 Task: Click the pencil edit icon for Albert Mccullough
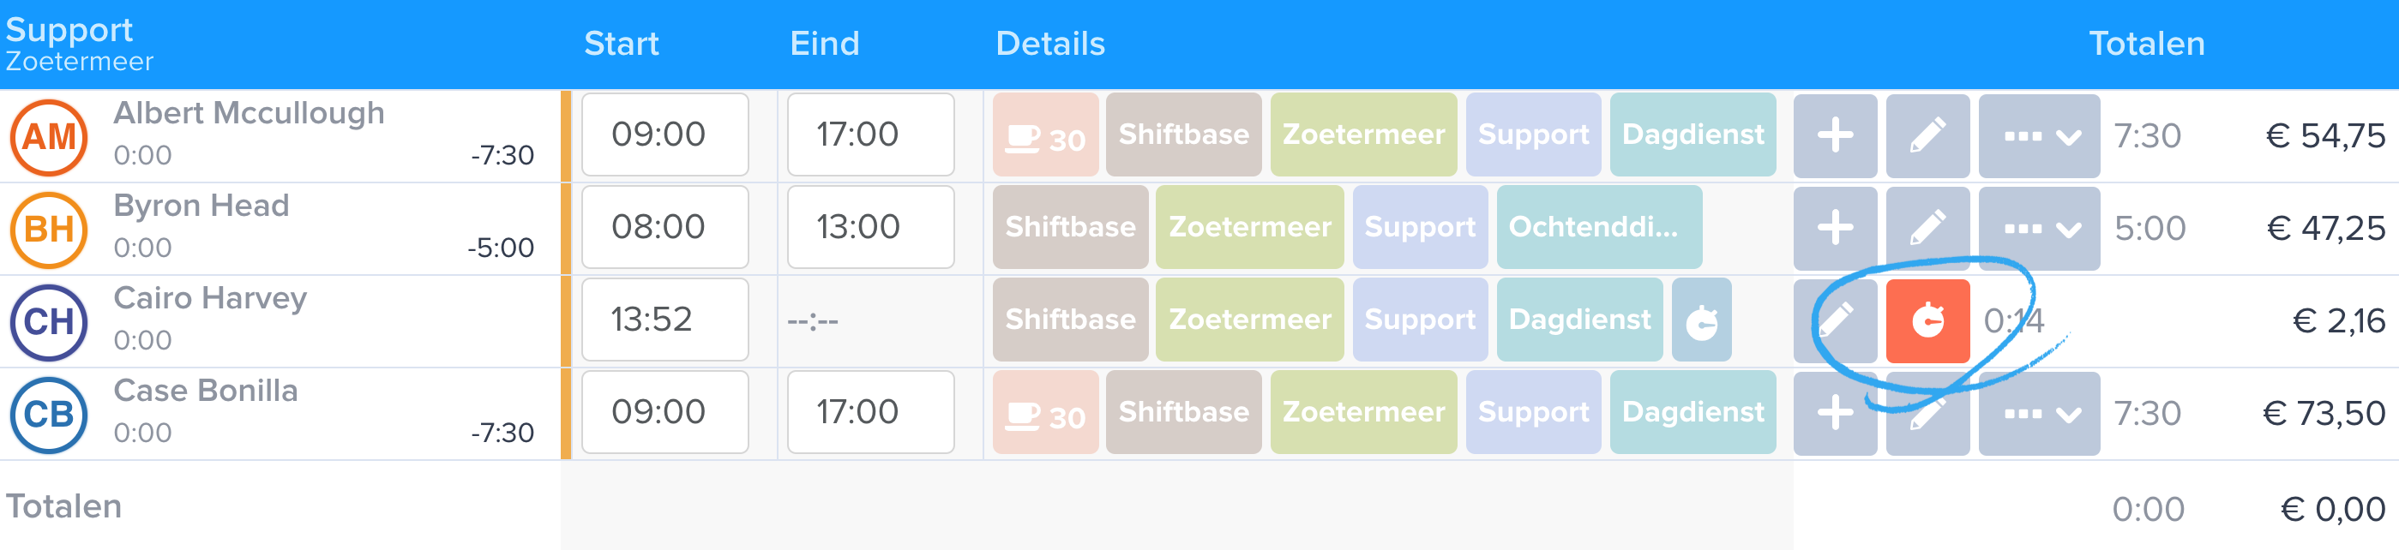(x=1927, y=136)
